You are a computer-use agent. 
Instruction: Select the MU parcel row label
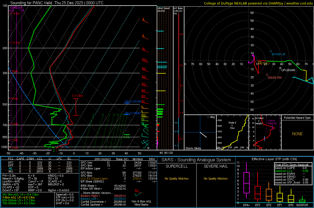click(11, 171)
